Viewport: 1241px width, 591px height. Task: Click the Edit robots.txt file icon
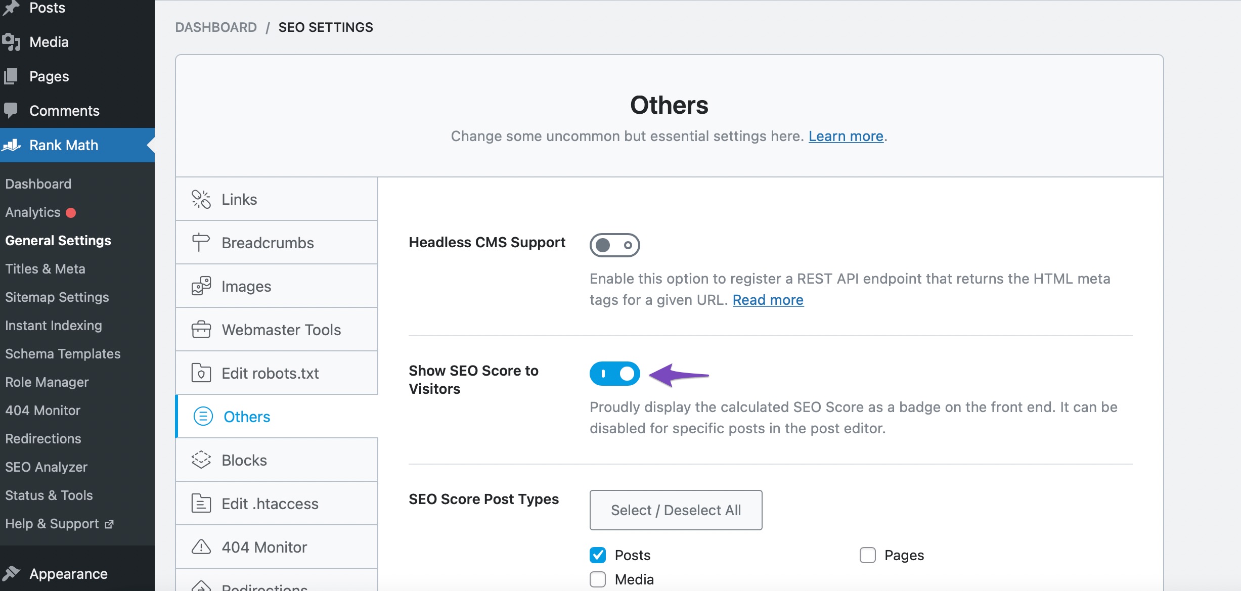(x=201, y=373)
